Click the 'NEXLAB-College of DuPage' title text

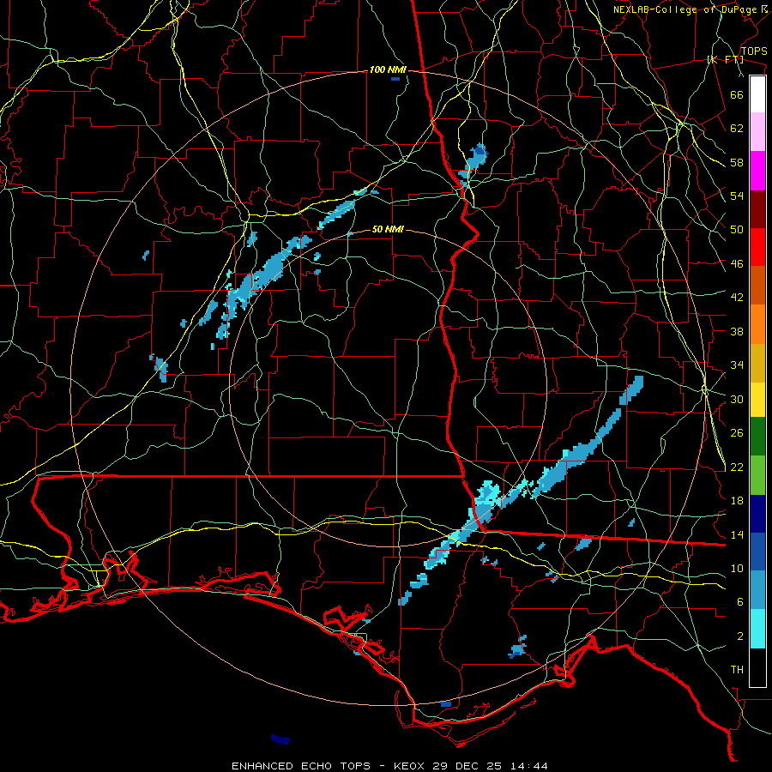tap(685, 9)
